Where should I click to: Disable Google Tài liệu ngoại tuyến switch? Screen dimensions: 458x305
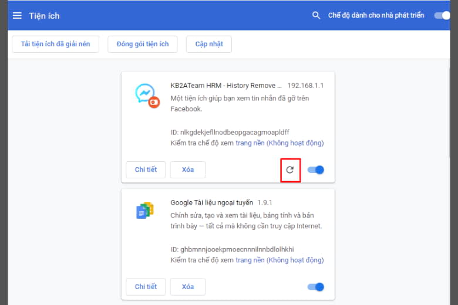tap(316, 287)
